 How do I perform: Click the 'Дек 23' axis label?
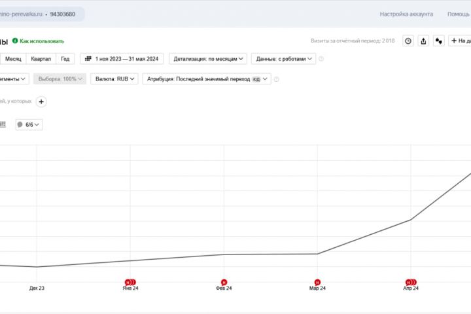point(37,288)
